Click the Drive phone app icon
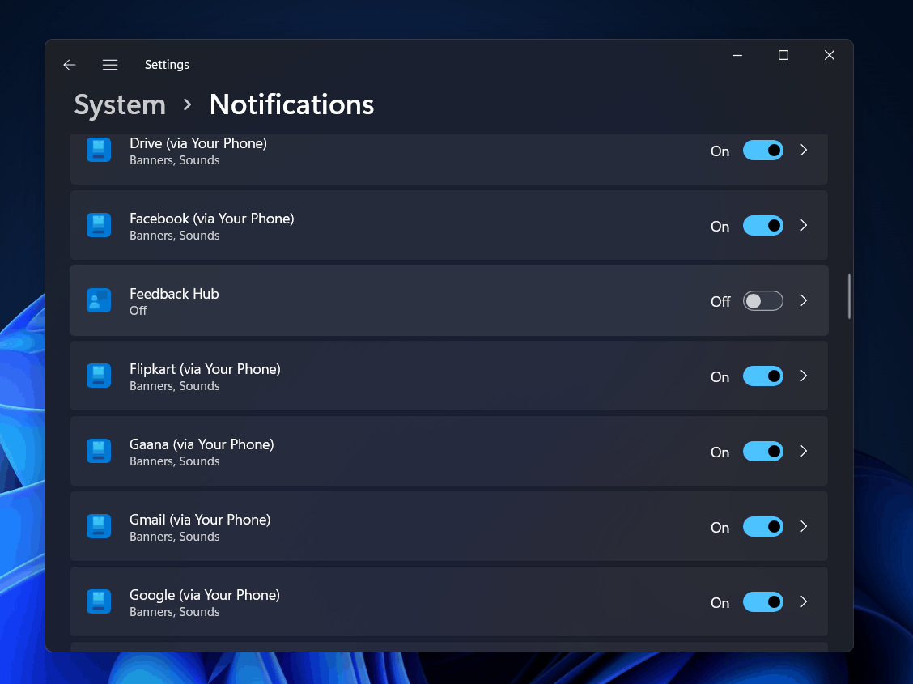Screen dimensions: 913x684 coord(99,150)
